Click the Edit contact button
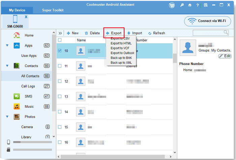This screenshot has width=236, height=160. (225, 56)
